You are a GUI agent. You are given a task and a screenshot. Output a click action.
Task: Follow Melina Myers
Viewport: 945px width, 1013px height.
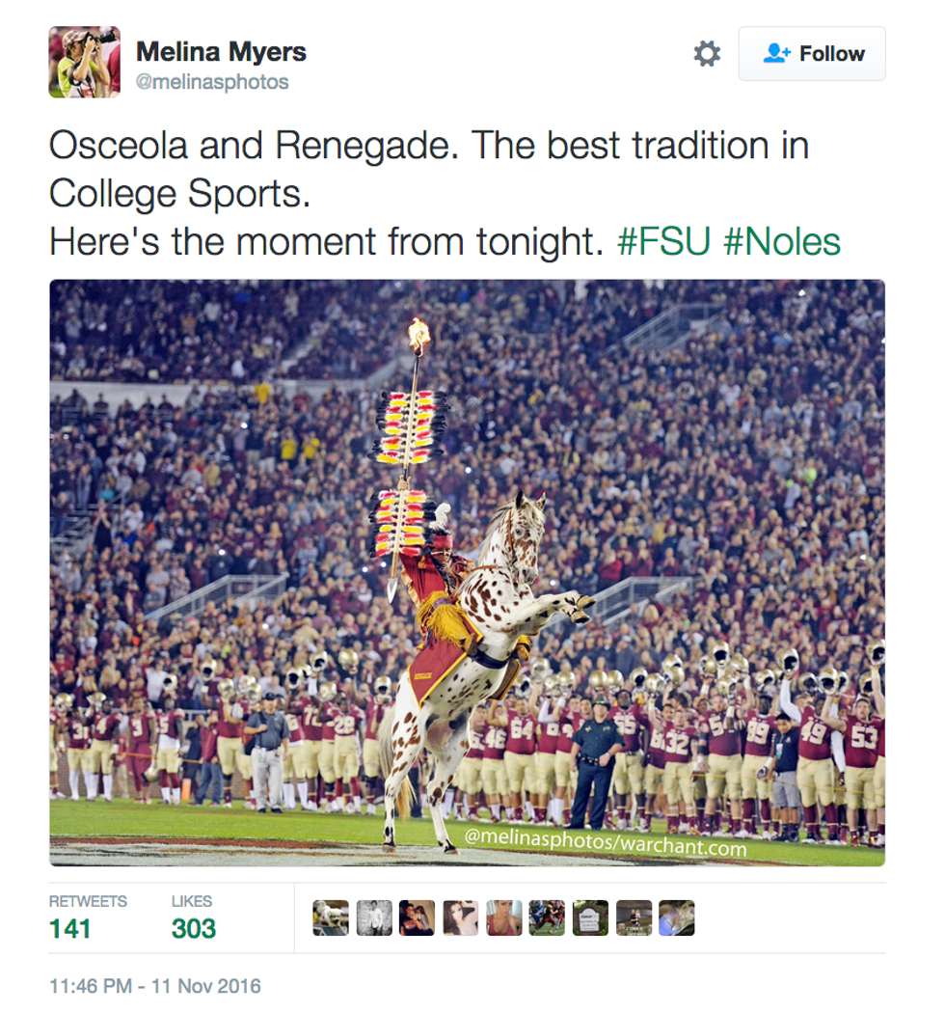(812, 54)
